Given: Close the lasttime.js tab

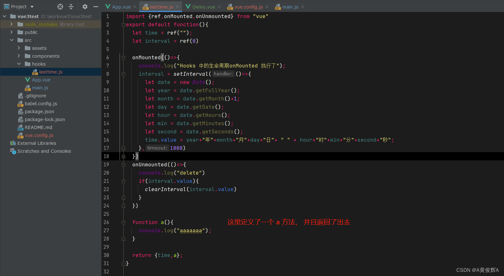Looking at the screenshot, I should point(177,7).
